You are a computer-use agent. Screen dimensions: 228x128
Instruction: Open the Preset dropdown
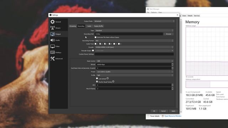coord(135,72)
